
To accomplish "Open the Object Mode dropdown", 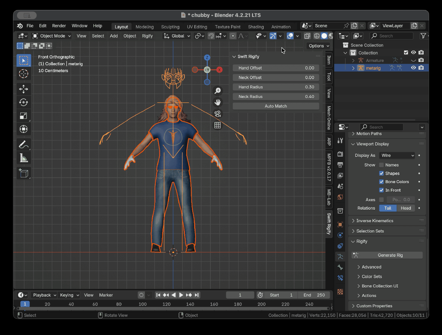I will 52,36.
